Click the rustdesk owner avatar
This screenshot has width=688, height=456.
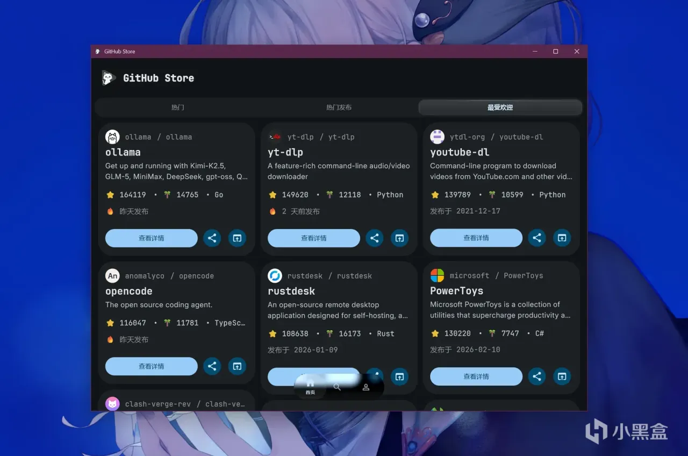coord(275,276)
